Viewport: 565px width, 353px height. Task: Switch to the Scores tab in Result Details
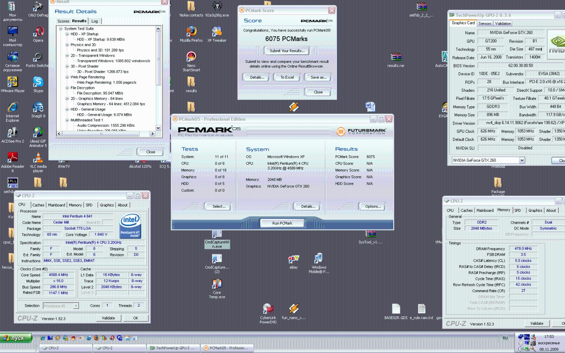pyautogui.click(x=64, y=21)
